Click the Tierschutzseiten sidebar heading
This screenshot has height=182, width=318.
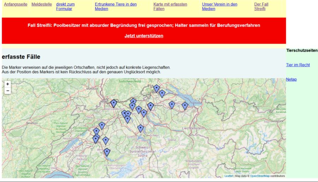(302, 50)
